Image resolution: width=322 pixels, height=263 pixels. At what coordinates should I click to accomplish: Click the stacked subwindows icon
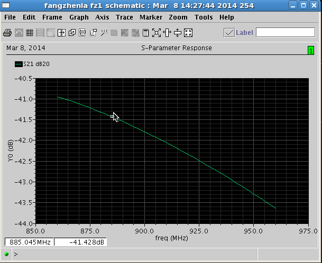point(51,33)
